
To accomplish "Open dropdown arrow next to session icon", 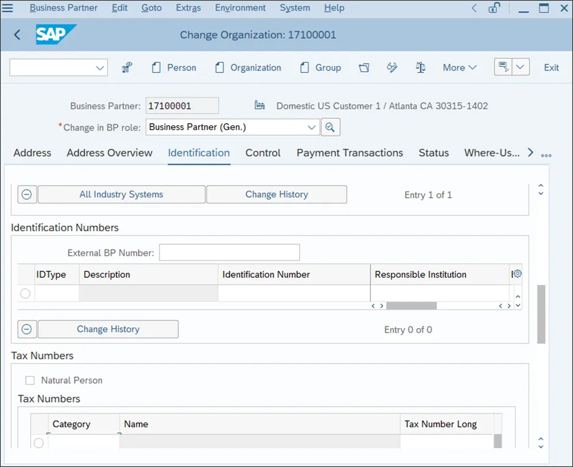I will (x=520, y=67).
